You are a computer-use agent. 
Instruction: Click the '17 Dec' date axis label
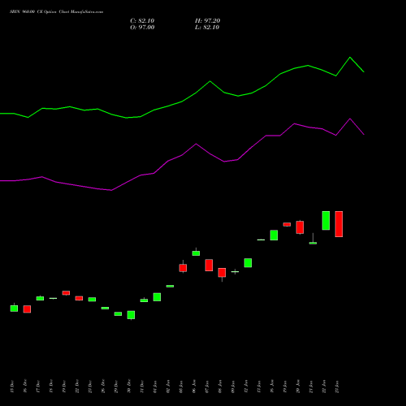(38, 387)
